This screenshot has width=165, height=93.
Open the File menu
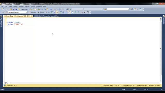coord(2,6)
